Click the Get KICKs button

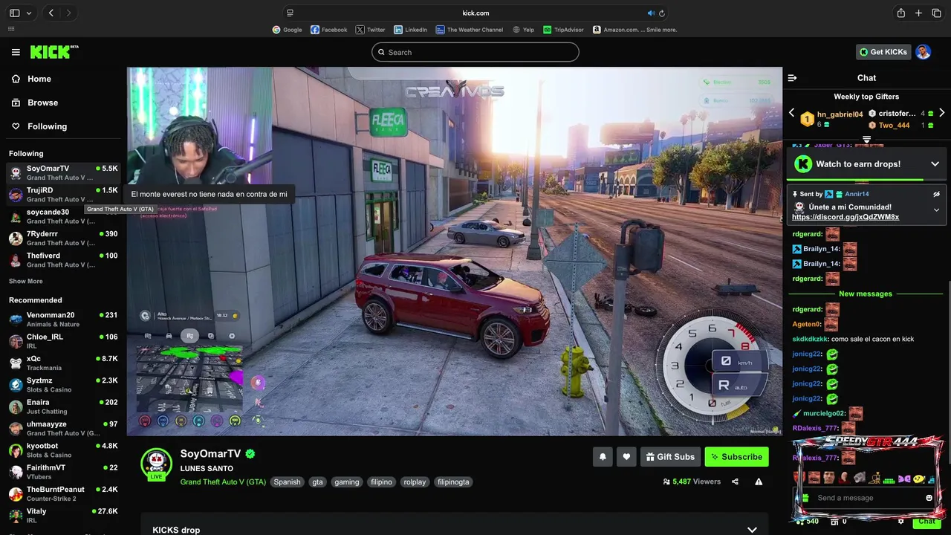point(883,52)
